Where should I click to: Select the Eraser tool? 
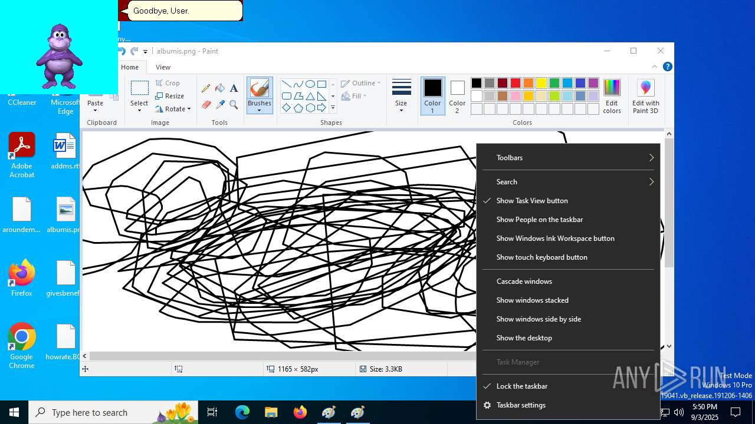(206, 105)
